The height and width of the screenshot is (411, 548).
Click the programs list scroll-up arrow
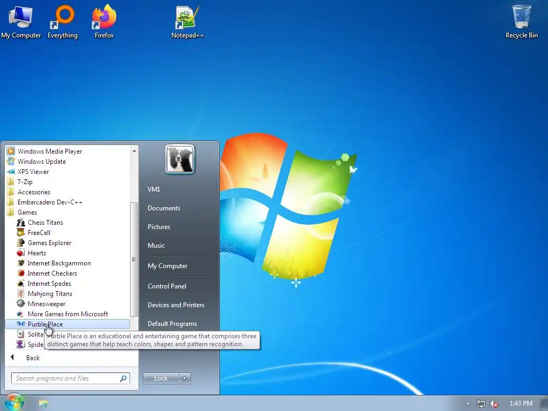[x=134, y=151]
